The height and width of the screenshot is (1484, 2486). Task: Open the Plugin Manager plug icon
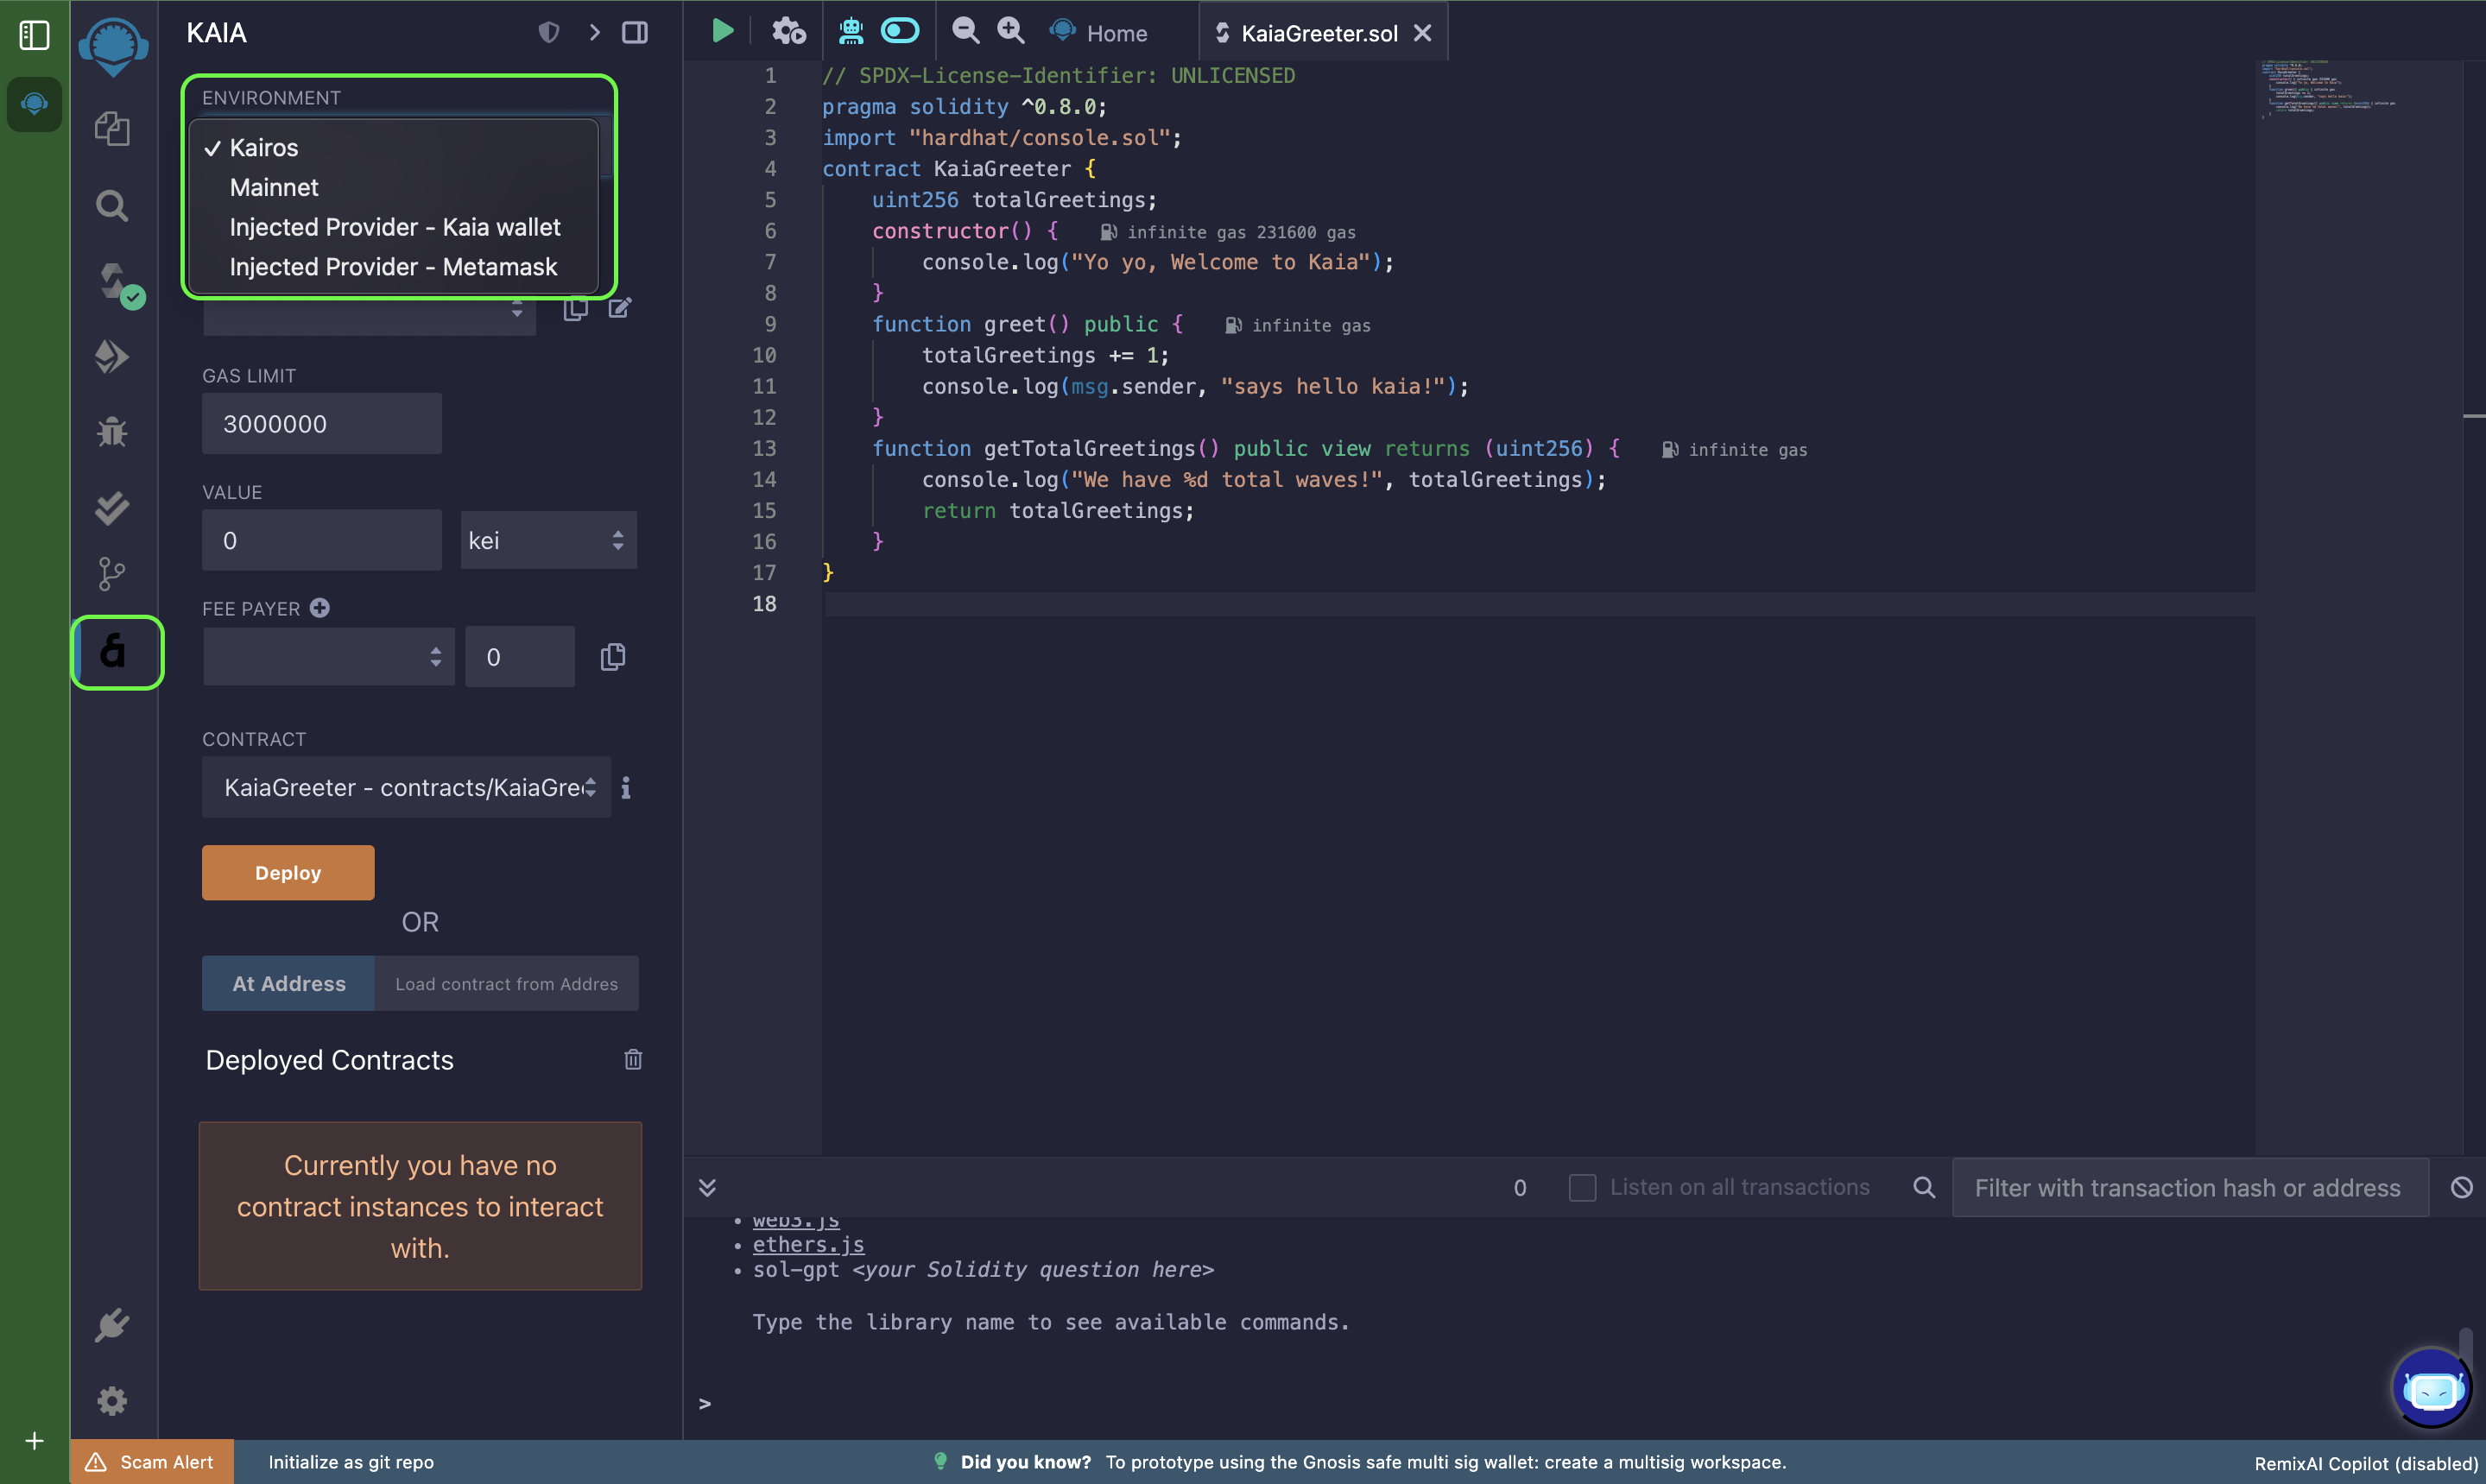pyautogui.click(x=112, y=1324)
